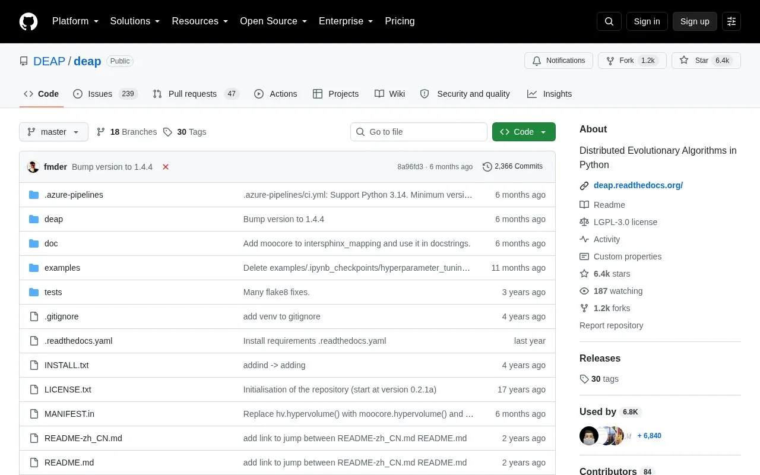The height and width of the screenshot is (475, 760).
Task: Switch to the Pull requests tab
Action: point(195,94)
